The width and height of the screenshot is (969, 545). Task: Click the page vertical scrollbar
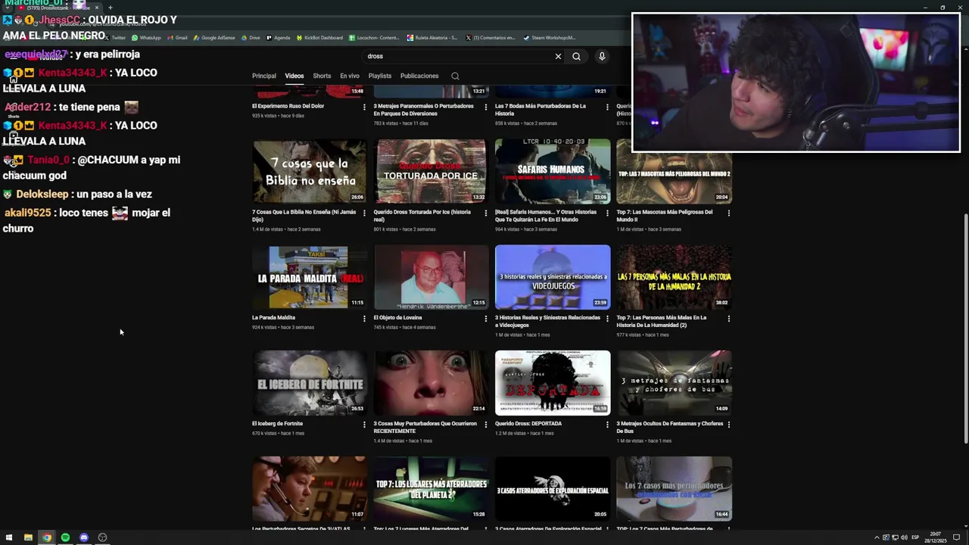point(965,329)
